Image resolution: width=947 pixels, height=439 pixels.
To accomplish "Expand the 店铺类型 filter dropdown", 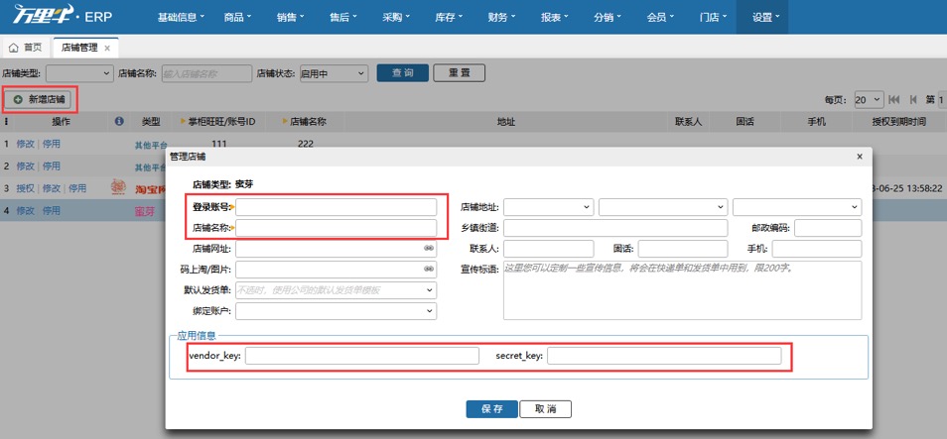I will 79,73.
